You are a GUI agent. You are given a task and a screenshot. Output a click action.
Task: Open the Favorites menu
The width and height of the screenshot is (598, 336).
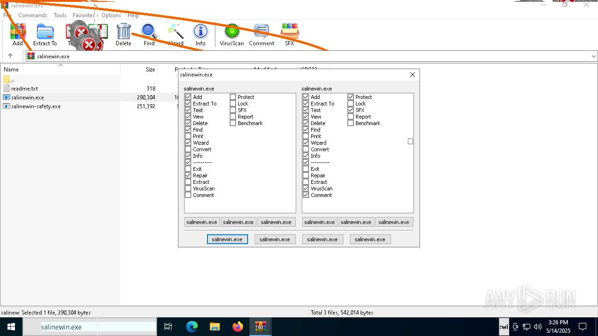[84, 15]
